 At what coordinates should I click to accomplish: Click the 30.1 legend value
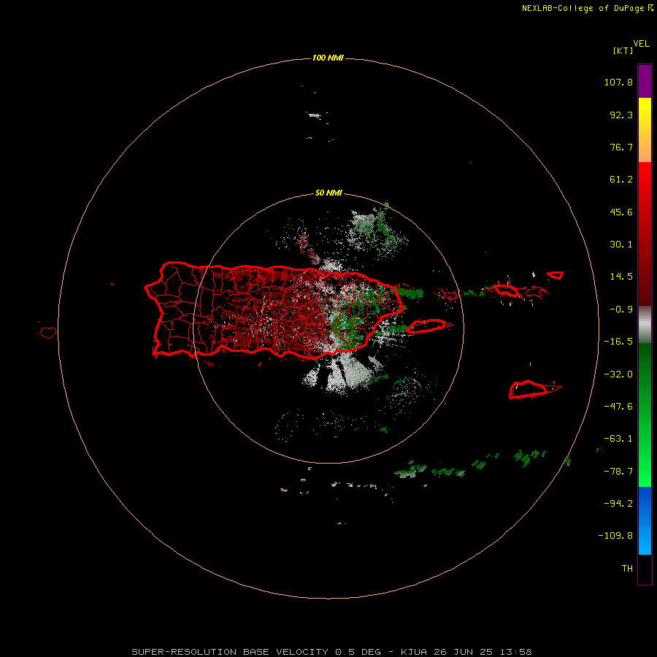pos(621,245)
